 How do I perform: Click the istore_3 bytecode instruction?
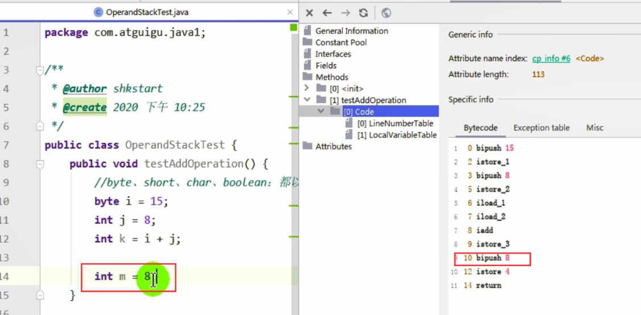pos(493,244)
